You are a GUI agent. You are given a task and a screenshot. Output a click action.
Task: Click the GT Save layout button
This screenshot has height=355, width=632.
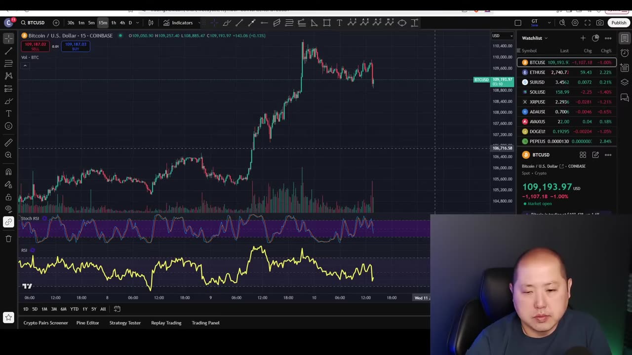point(534,23)
